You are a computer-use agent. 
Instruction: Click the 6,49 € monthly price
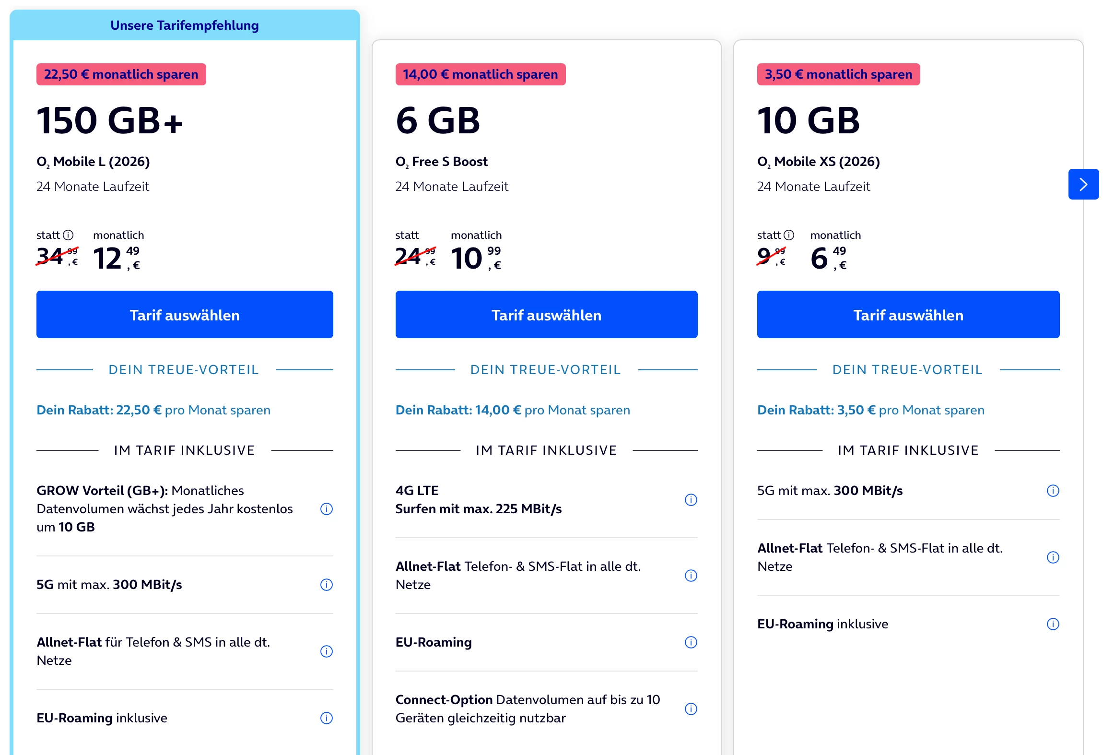click(x=829, y=258)
